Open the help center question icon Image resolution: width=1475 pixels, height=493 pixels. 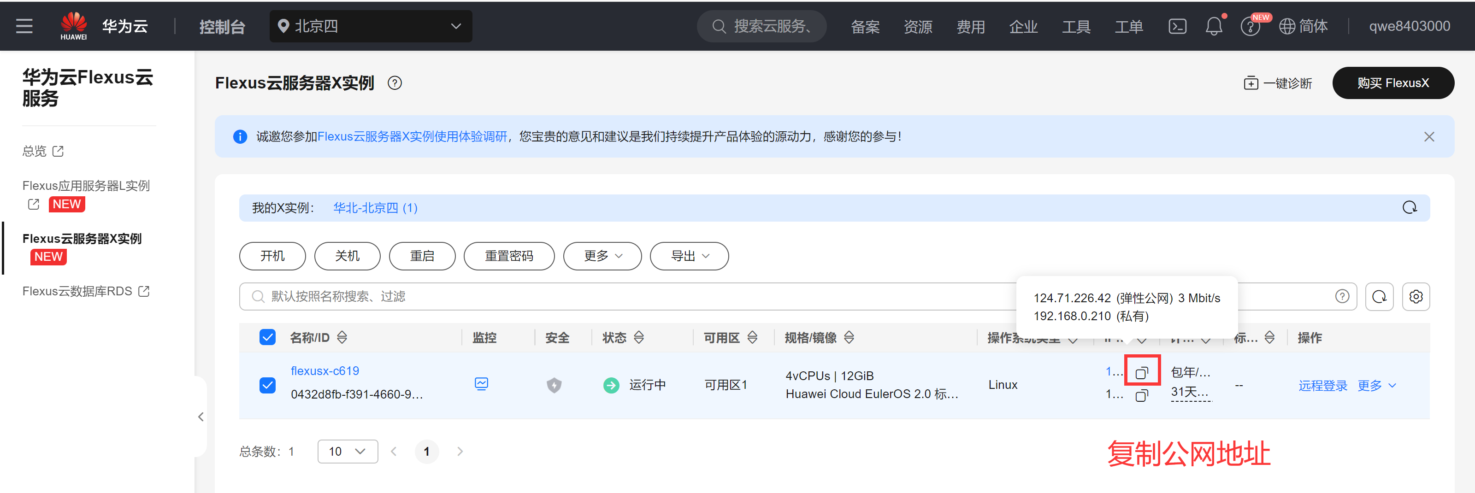click(1250, 26)
